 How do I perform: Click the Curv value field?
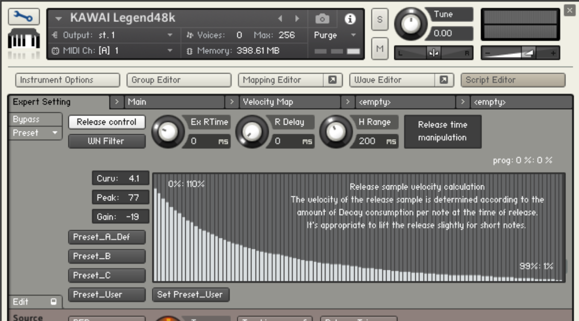tap(120, 179)
